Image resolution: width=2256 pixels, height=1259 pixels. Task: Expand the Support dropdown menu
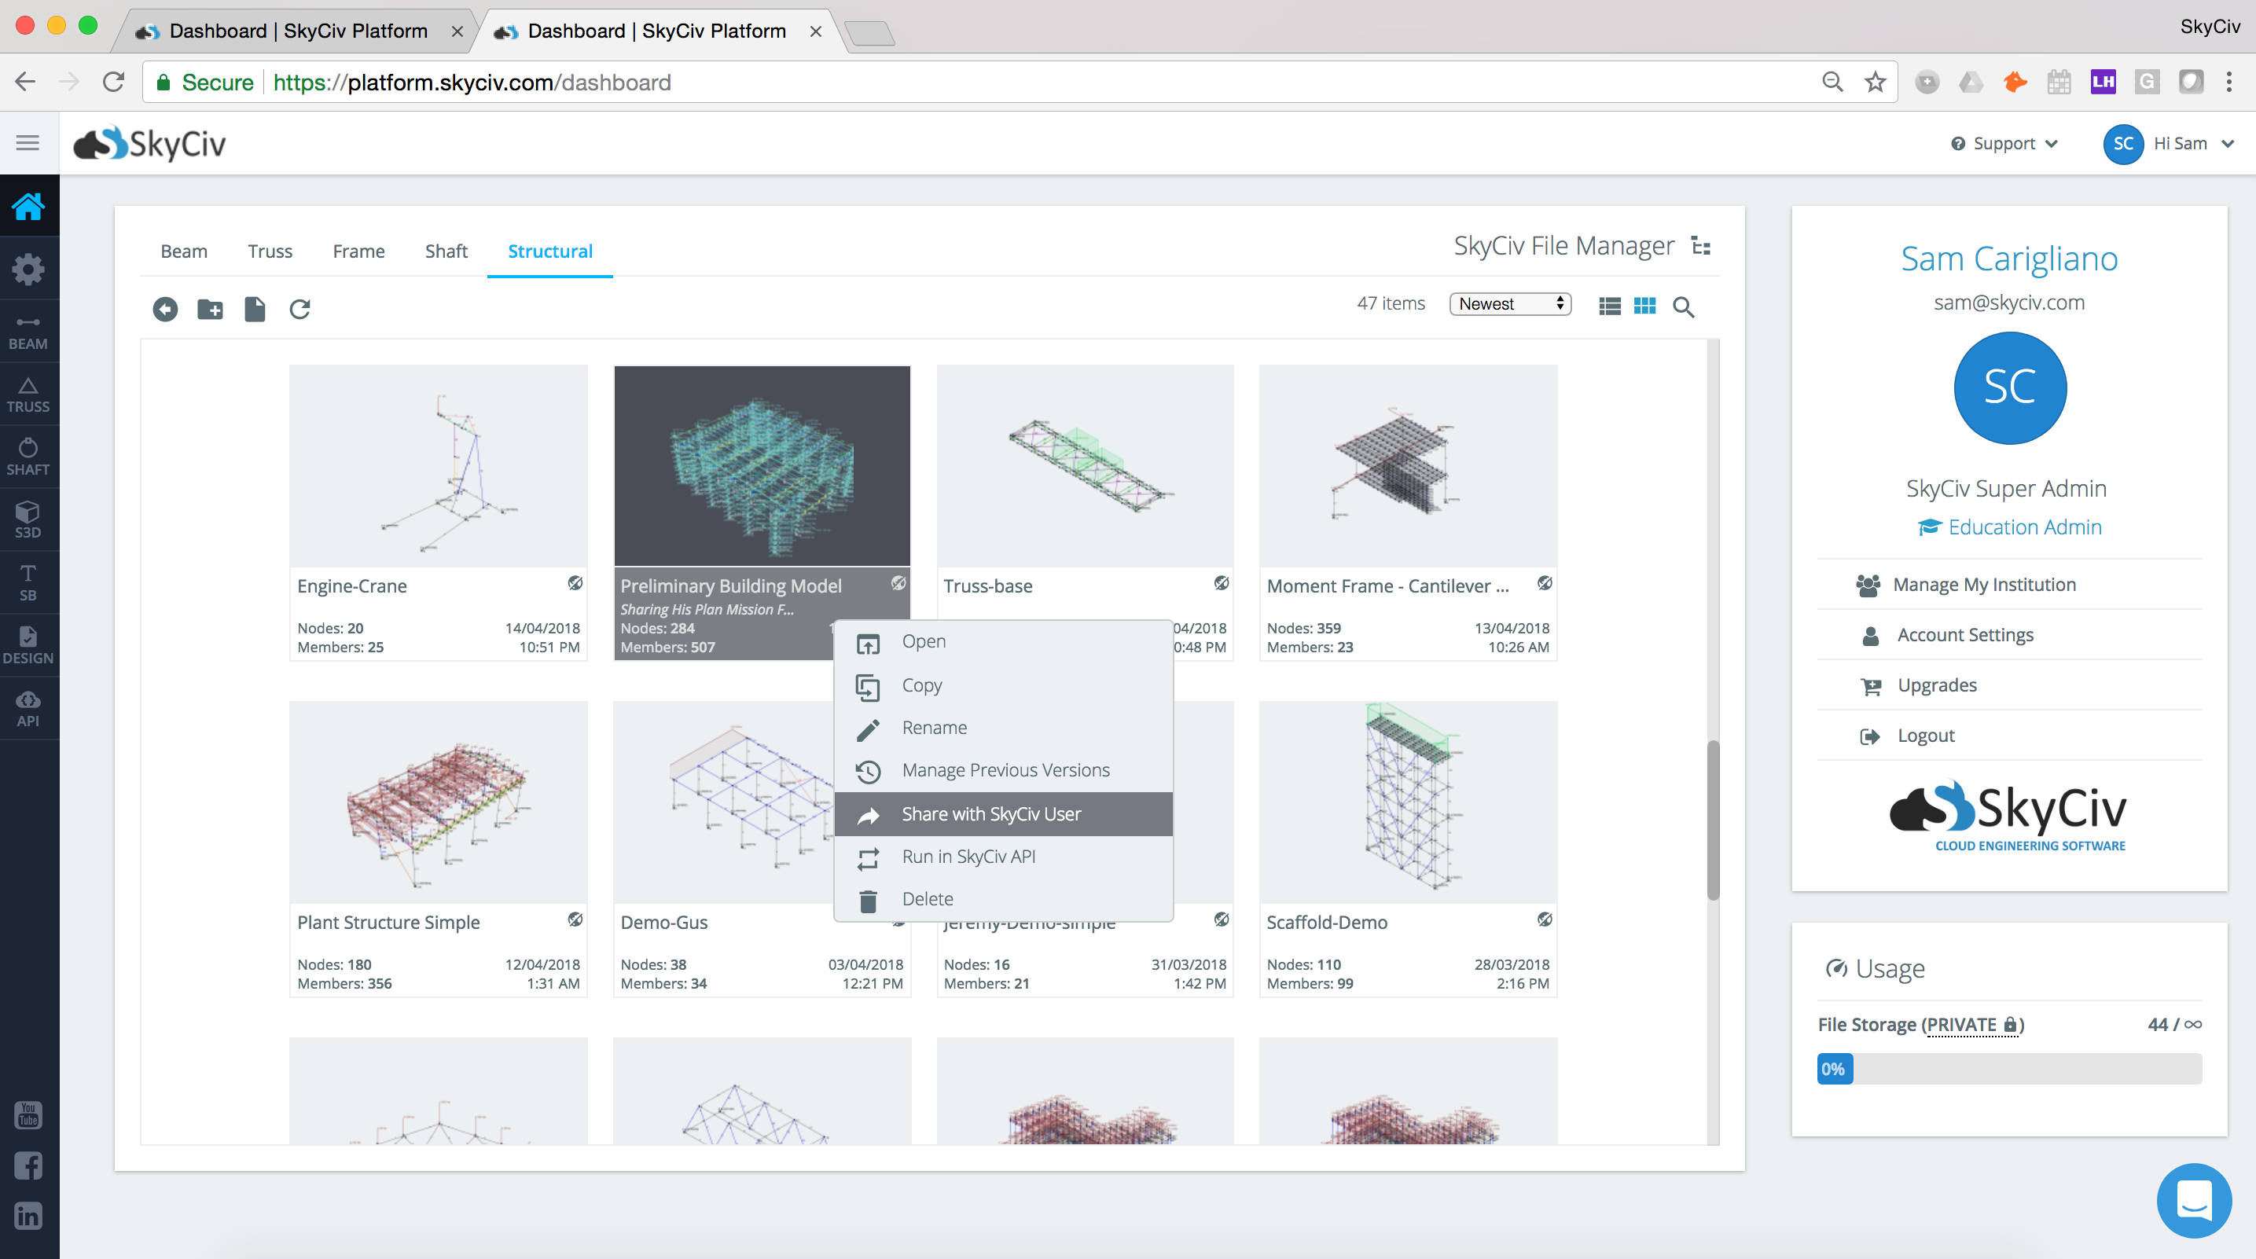pos(2004,144)
